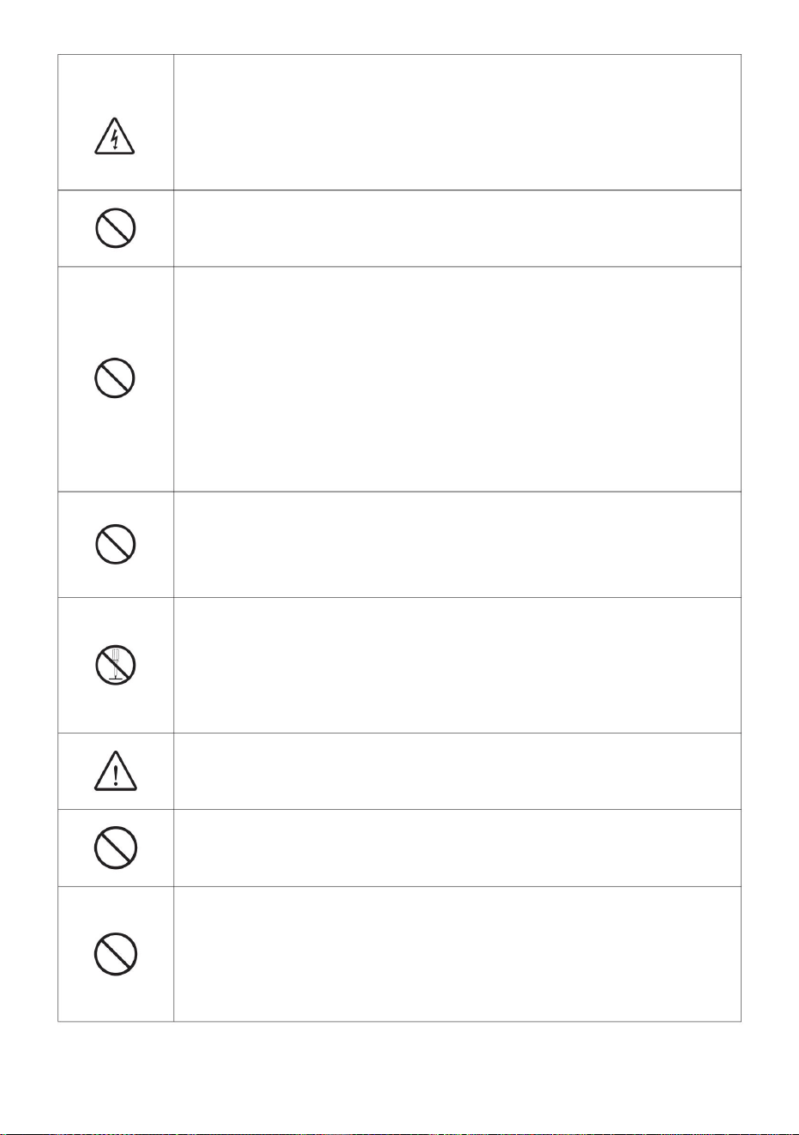Click the exclamation mark caution triangle icon
The image size is (799, 1135).
tap(115, 770)
